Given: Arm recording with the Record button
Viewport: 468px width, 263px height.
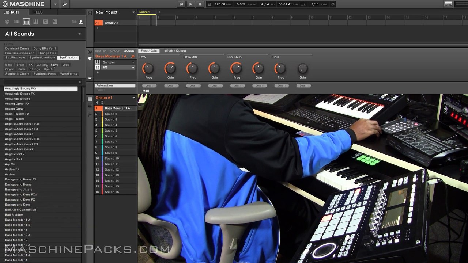Looking at the screenshot, I should coord(200,4).
